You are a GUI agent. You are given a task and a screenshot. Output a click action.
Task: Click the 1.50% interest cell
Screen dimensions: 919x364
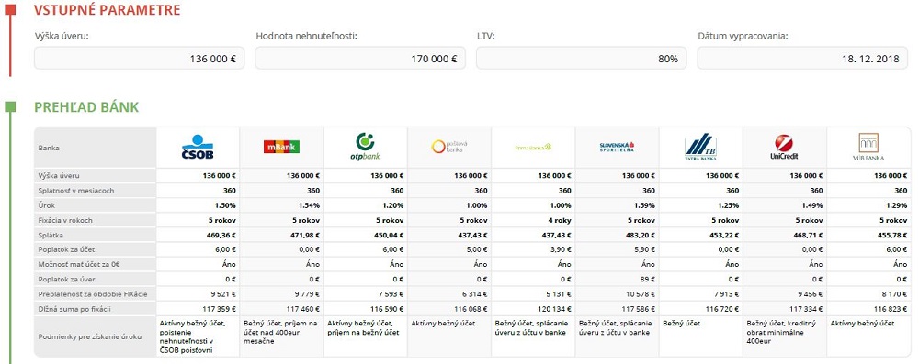tap(198, 205)
